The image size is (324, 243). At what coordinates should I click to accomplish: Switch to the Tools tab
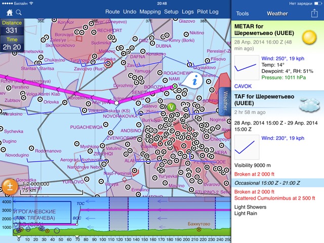pos(242,14)
